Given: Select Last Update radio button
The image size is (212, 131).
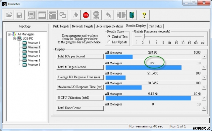Looking at the screenshot, I should click(109, 42).
